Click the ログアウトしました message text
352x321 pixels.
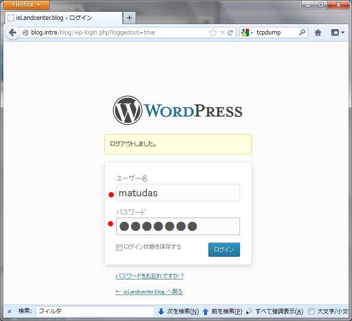point(133,144)
